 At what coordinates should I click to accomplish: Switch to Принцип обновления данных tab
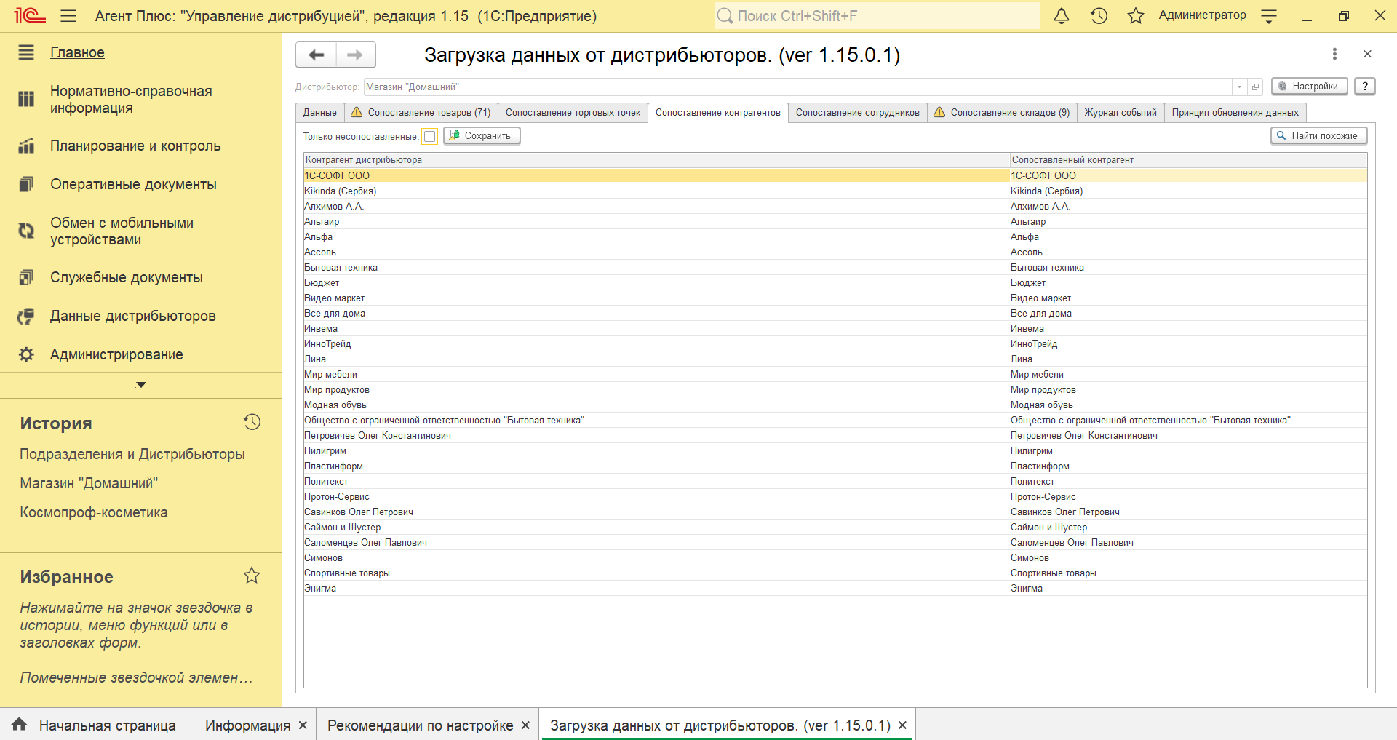tap(1235, 112)
